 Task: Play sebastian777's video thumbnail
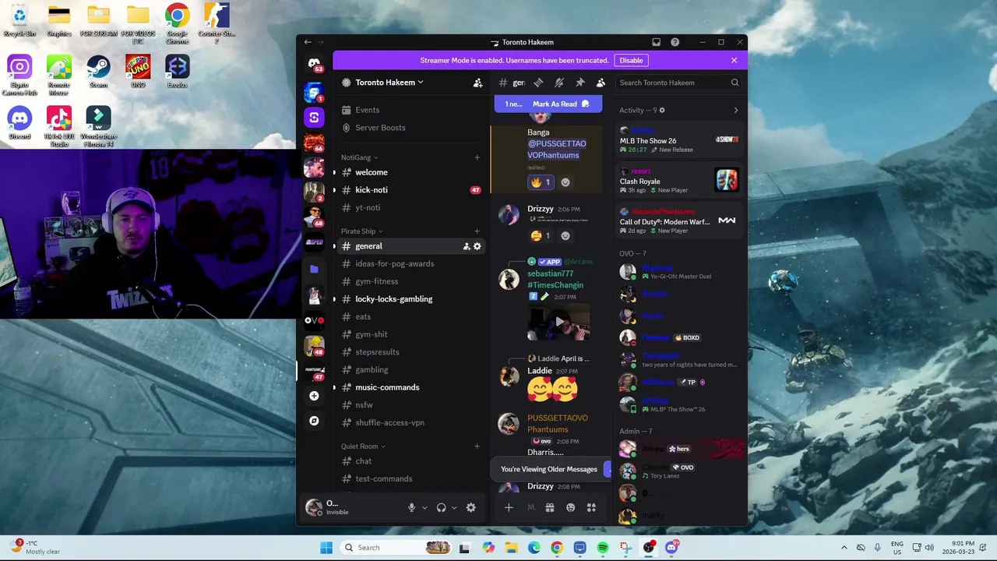coord(558,322)
